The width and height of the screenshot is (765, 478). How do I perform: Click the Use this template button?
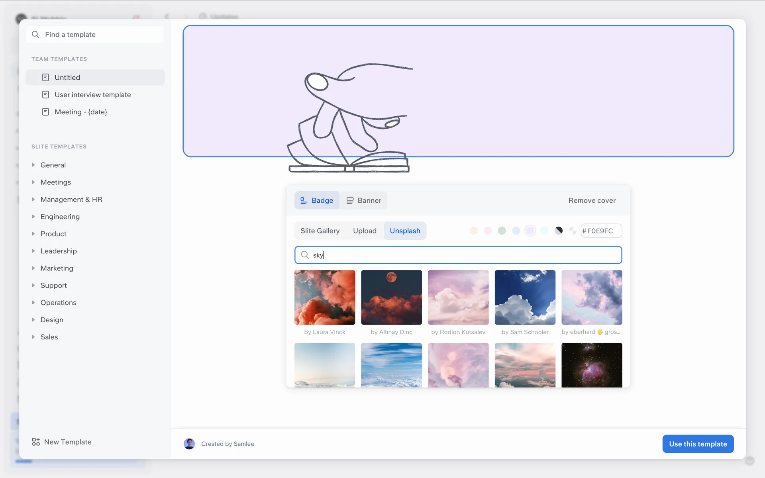(x=698, y=444)
